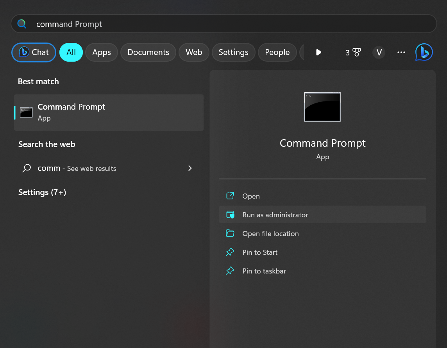
Task: Click the Open file location folder icon
Action: [230, 234]
